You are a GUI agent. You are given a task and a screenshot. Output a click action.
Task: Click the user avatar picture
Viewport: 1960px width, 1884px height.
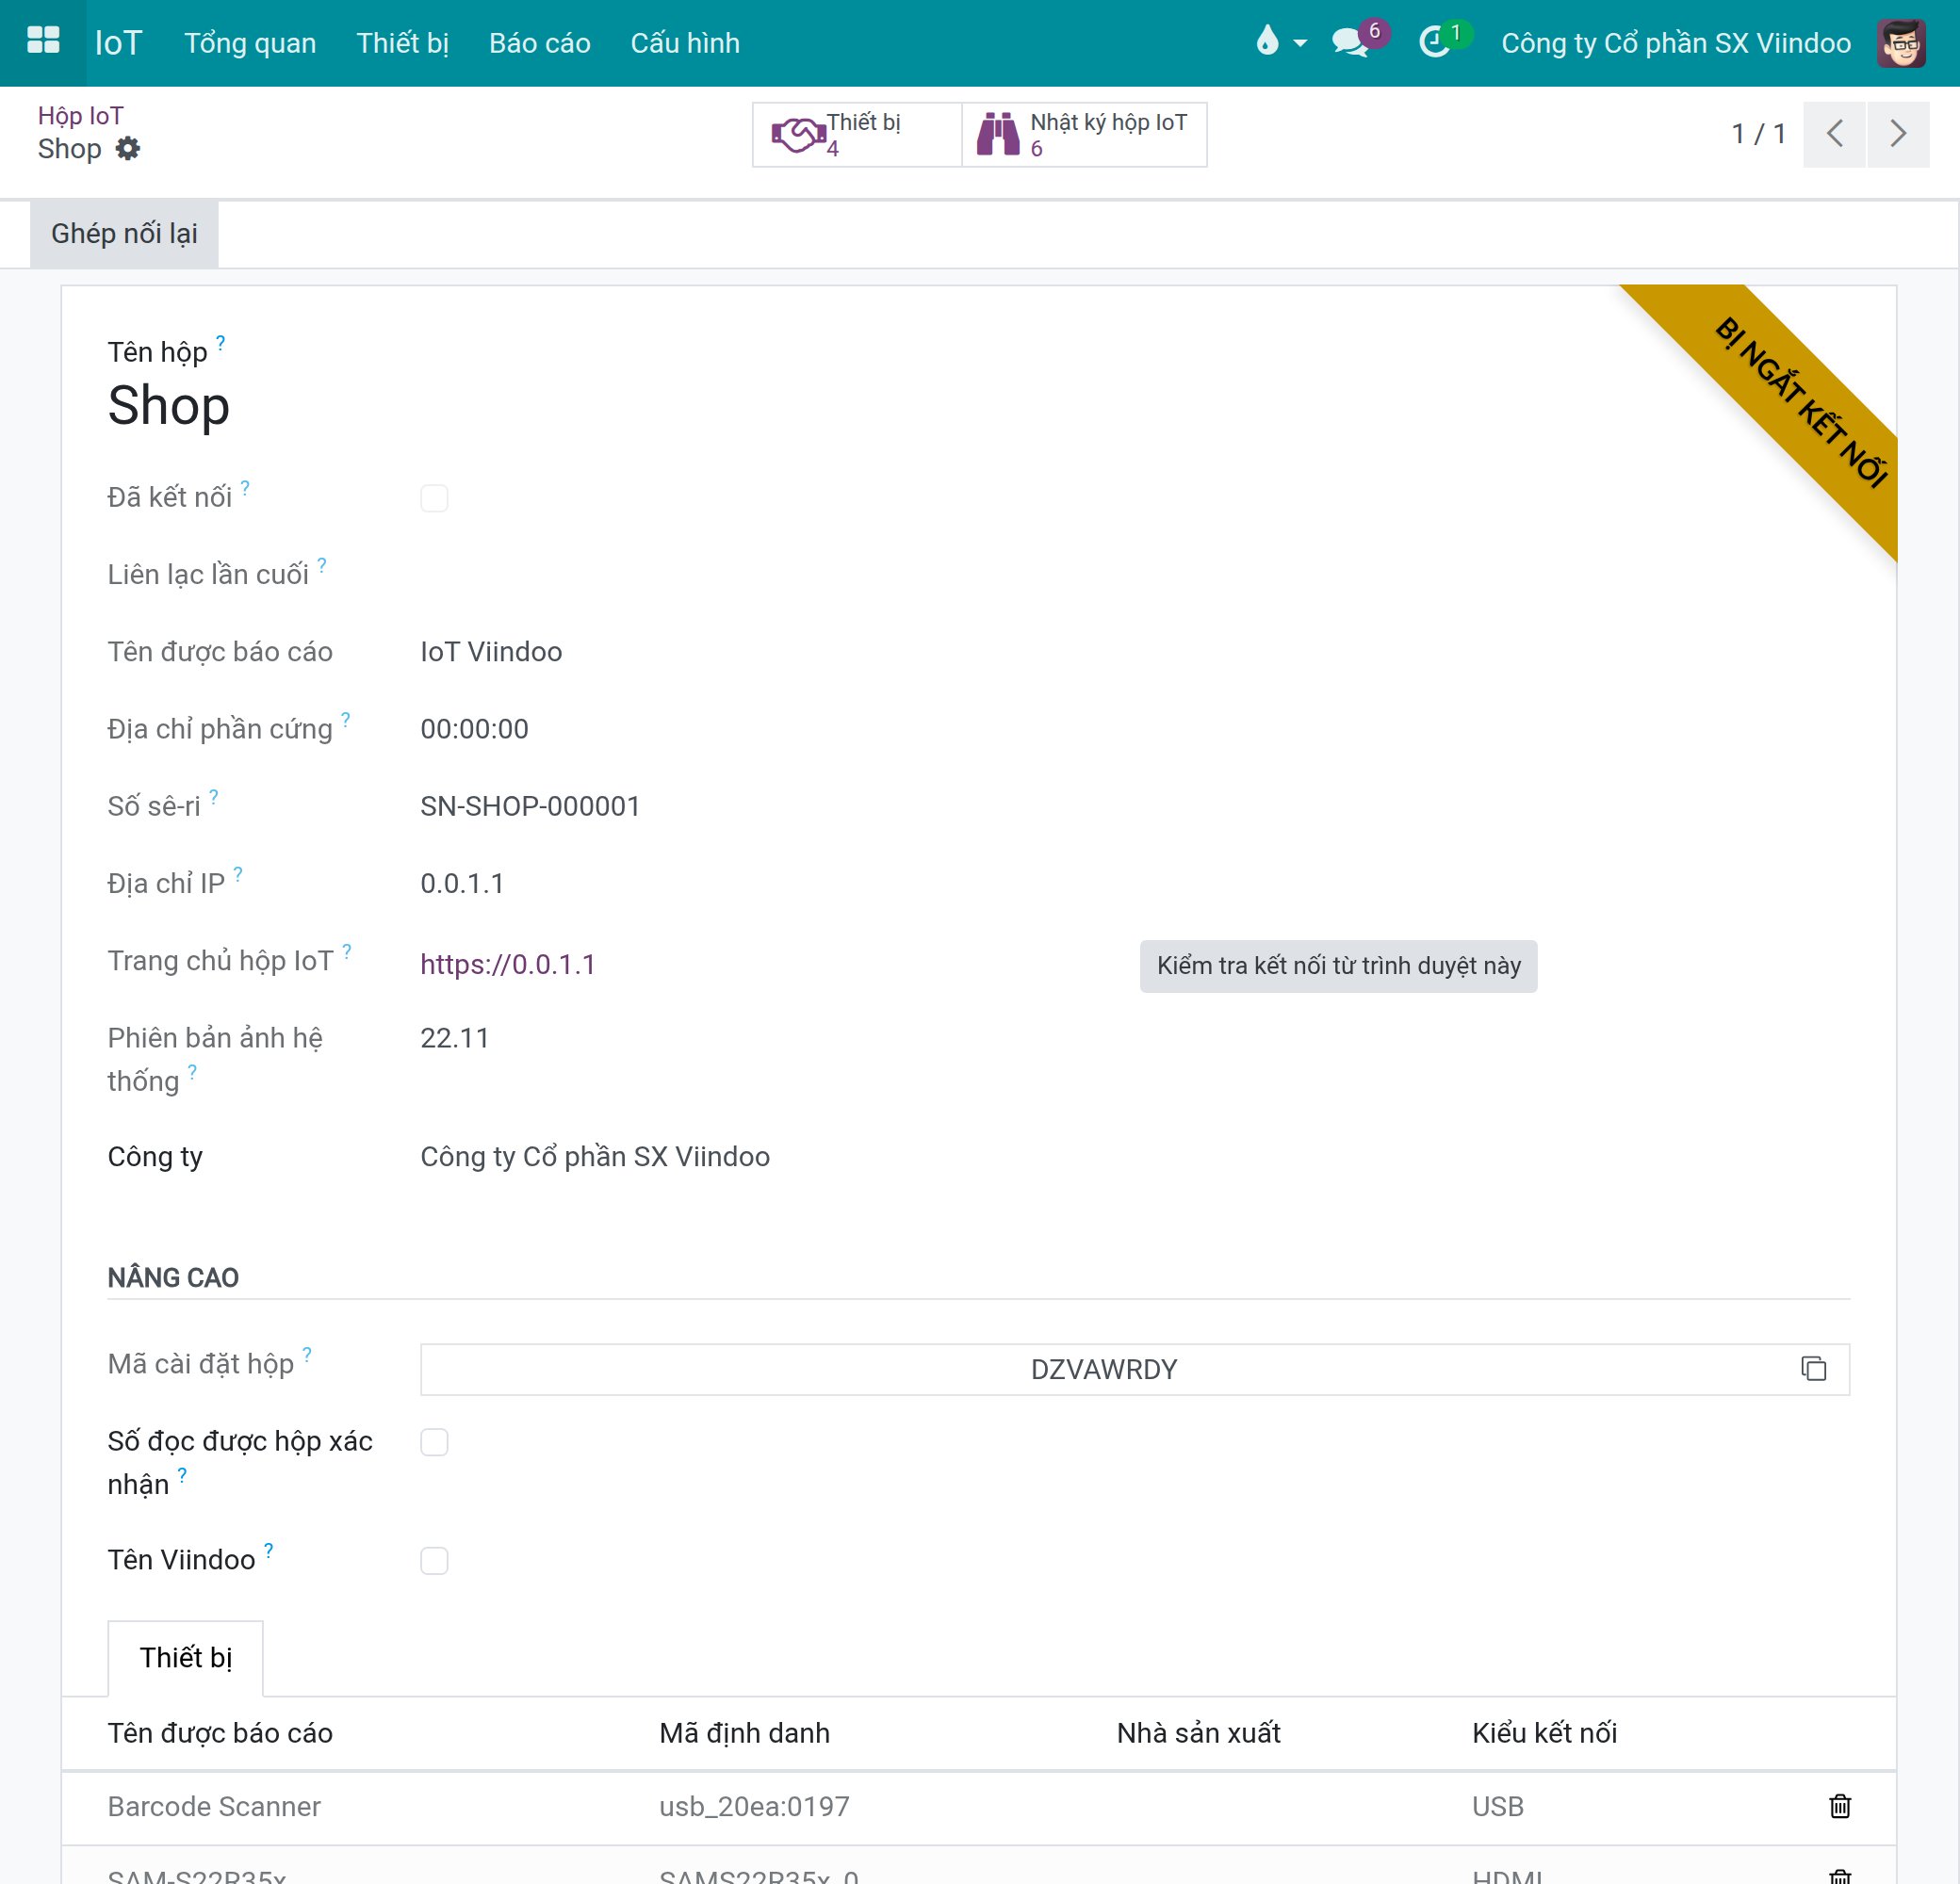(x=1901, y=43)
